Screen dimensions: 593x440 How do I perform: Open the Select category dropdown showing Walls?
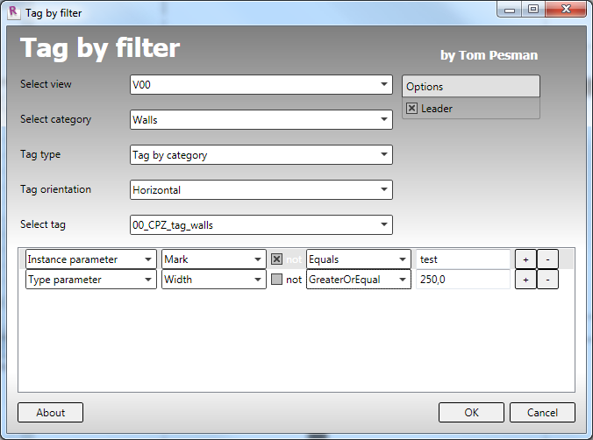pyautogui.click(x=261, y=119)
